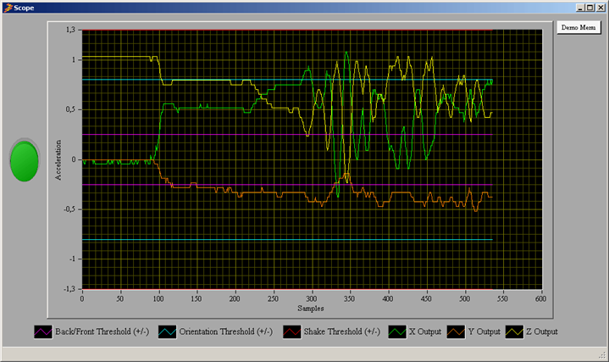Click the green round indicator light
This screenshot has width=609, height=362.
25,160
